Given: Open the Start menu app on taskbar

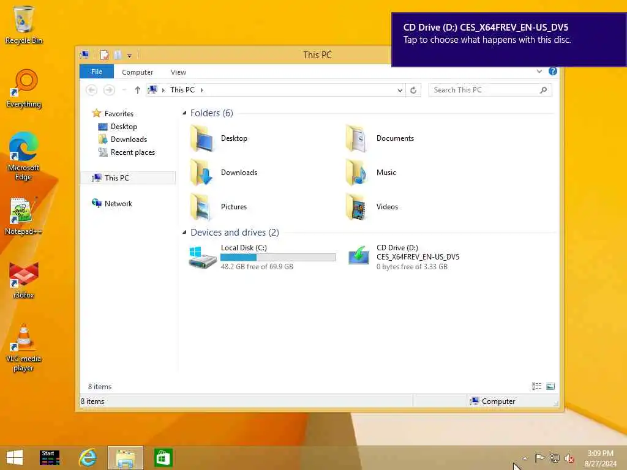Looking at the screenshot, I should pos(50,458).
